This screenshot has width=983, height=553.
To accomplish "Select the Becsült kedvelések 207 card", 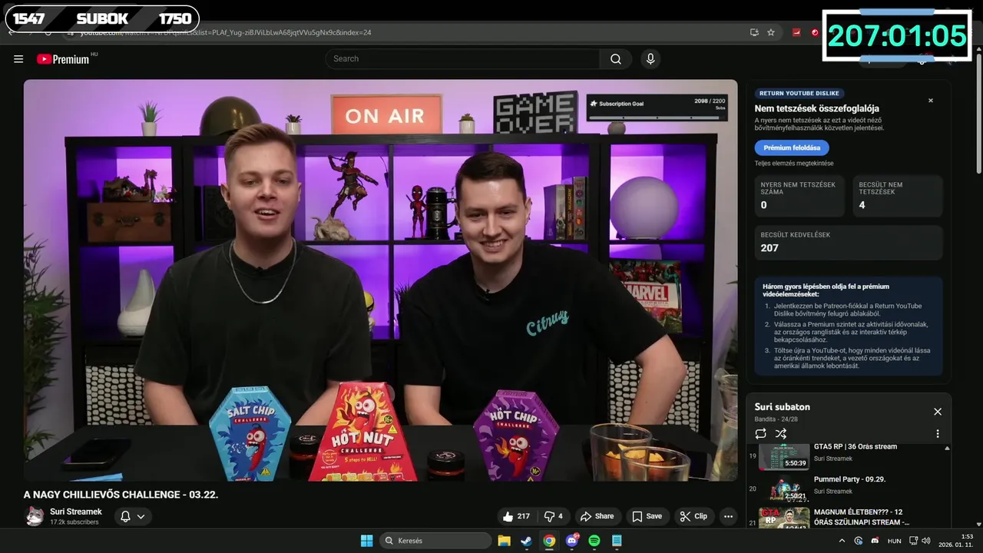I will pos(848,242).
